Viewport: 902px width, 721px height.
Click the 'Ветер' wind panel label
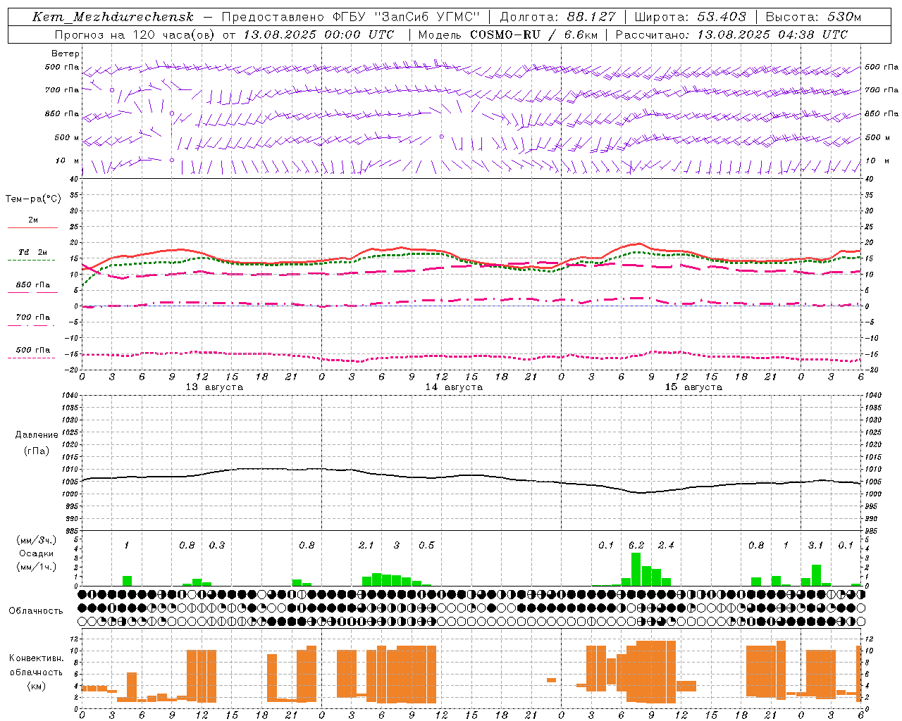pyautogui.click(x=66, y=54)
